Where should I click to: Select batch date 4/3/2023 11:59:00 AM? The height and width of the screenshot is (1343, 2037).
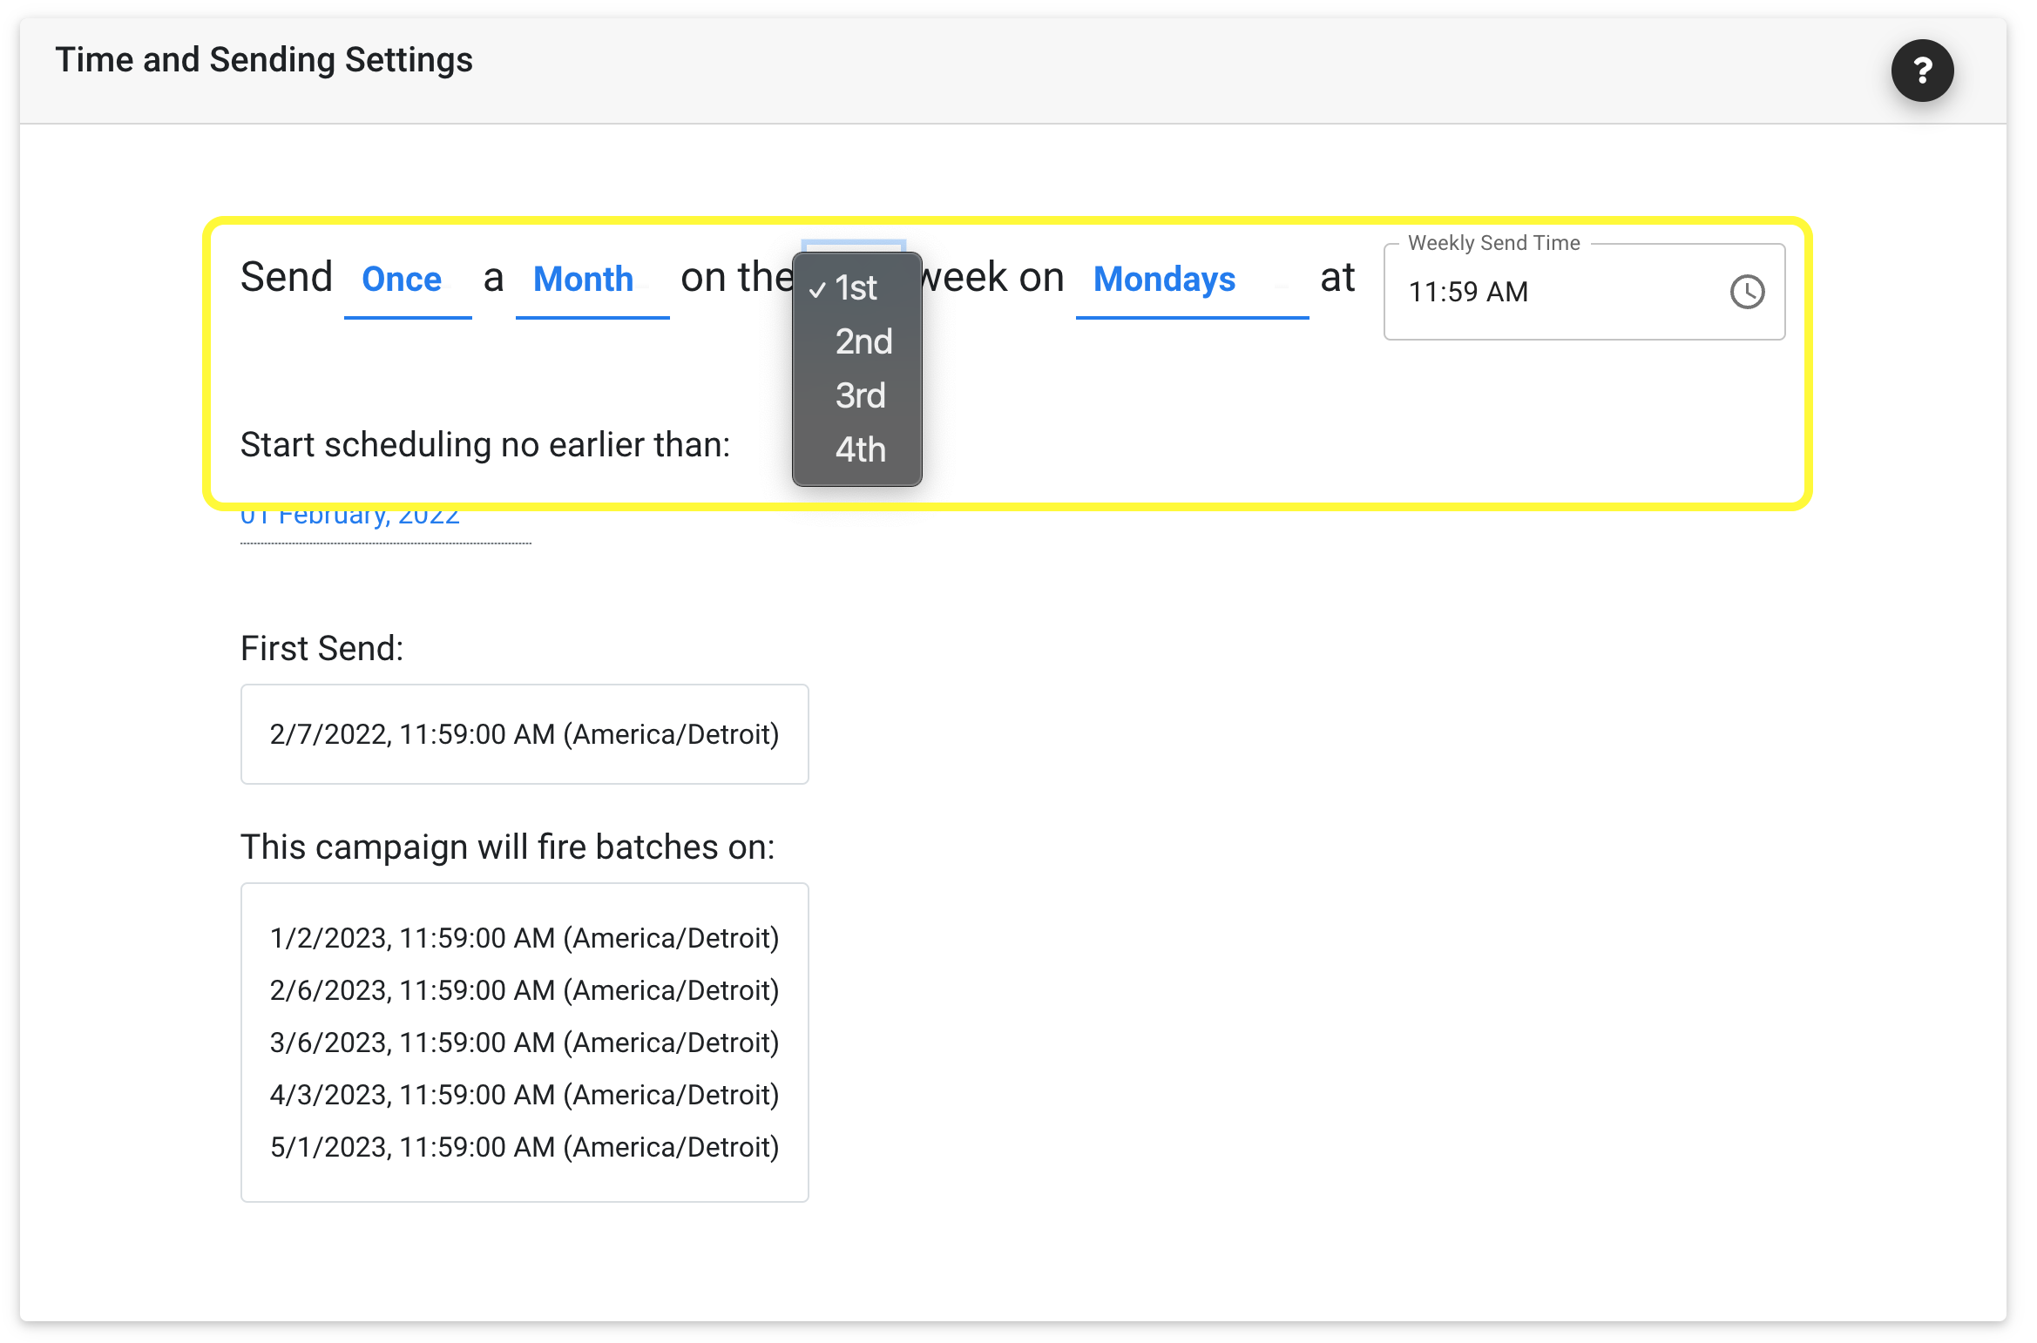tap(524, 1095)
